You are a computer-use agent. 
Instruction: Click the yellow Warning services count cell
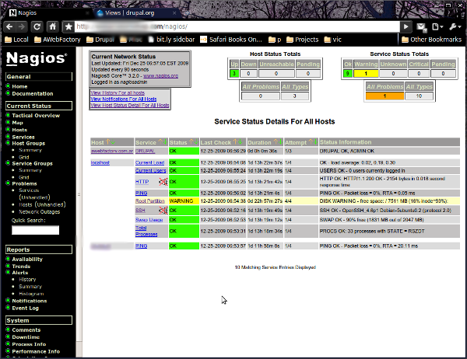366,73
